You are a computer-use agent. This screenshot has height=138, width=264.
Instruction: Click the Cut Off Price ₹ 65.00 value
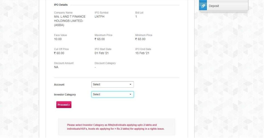[x=59, y=53]
